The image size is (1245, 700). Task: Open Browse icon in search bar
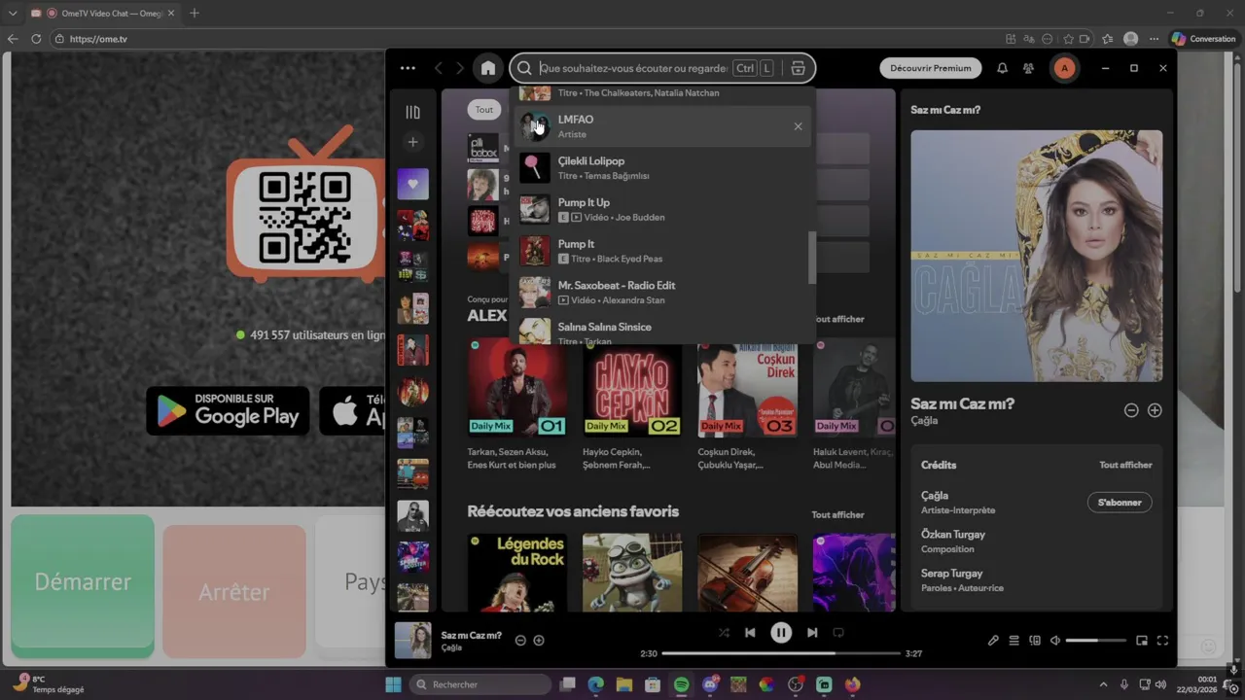[798, 68]
